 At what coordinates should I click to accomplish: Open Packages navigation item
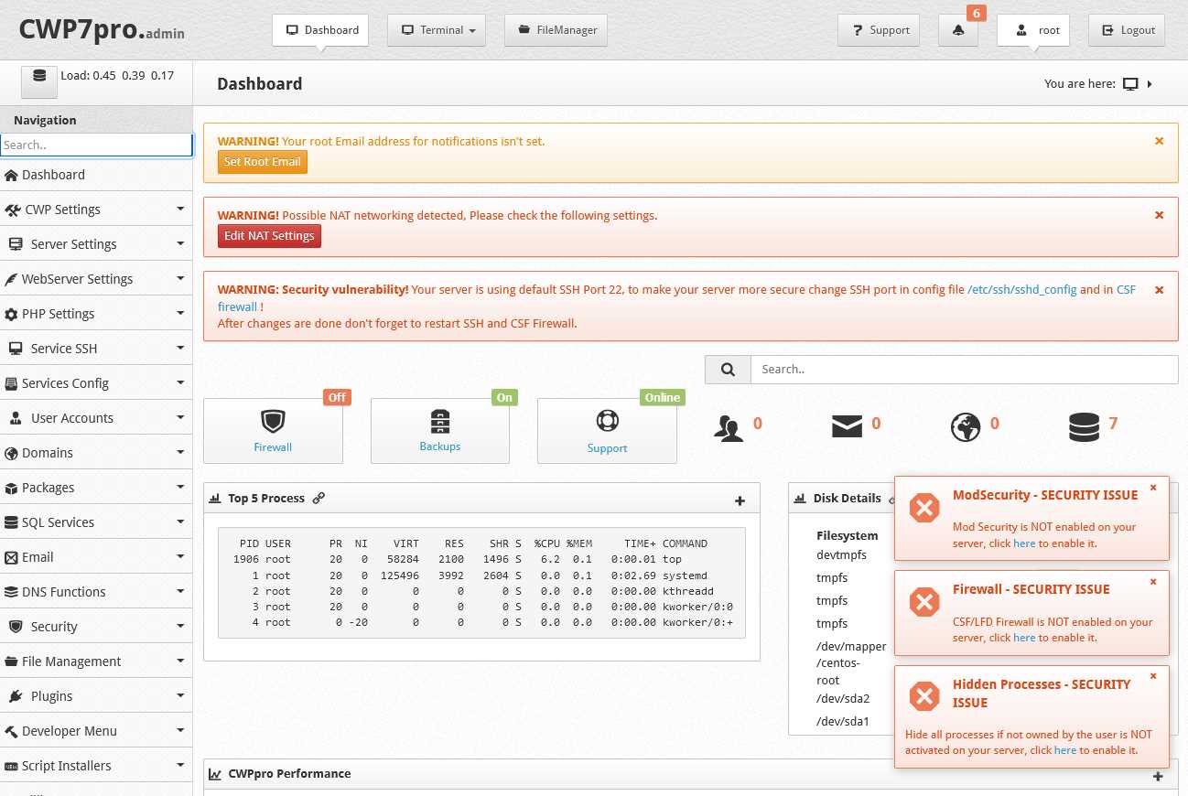click(x=96, y=488)
